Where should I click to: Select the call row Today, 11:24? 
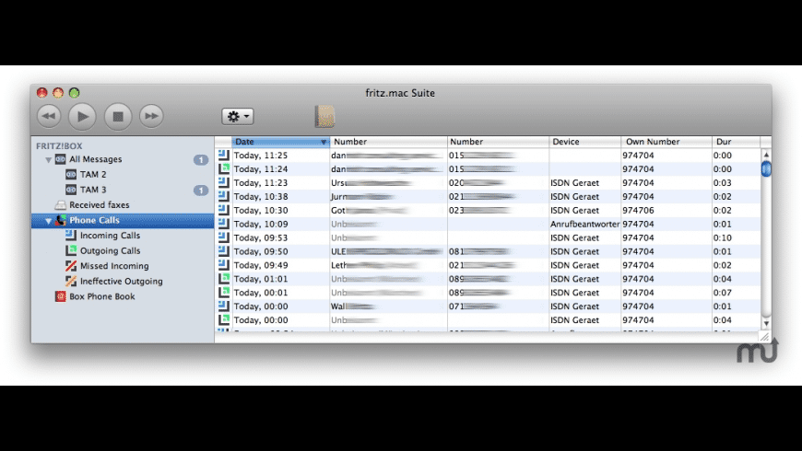pos(488,169)
